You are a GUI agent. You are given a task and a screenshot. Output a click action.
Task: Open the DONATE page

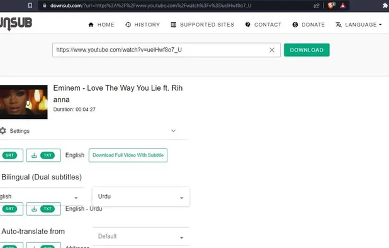coord(308,25)
